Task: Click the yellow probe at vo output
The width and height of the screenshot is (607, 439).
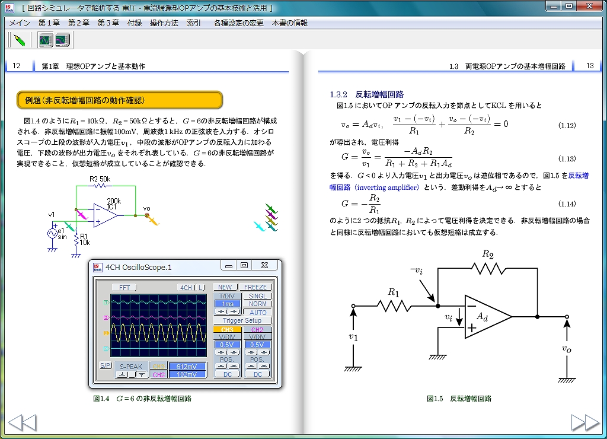Action: pyautogui.click(x=152, y=220)
